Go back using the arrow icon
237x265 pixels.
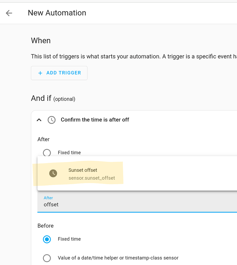(9, 13)
